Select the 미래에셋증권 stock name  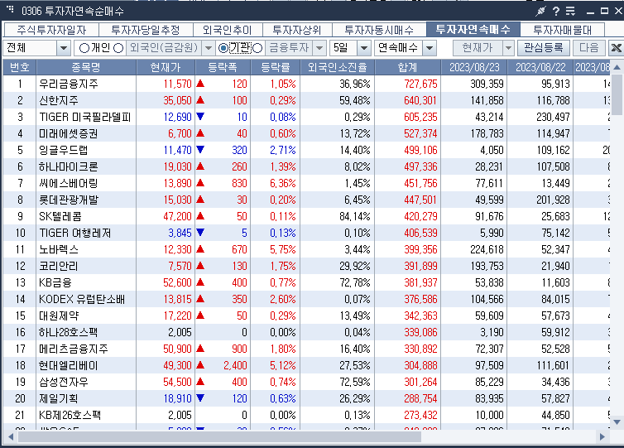pos(69,133)
